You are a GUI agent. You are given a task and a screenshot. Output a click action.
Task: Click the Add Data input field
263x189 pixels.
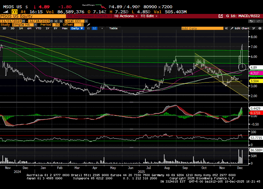202,28
